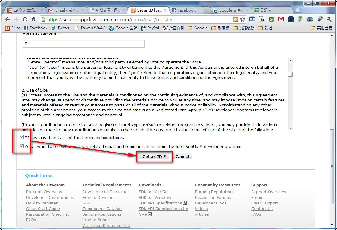Image resolution: width=337 pixels, height=230 pixels.
Task: Open the PayPal bookmark
Action: coord(150,28)
